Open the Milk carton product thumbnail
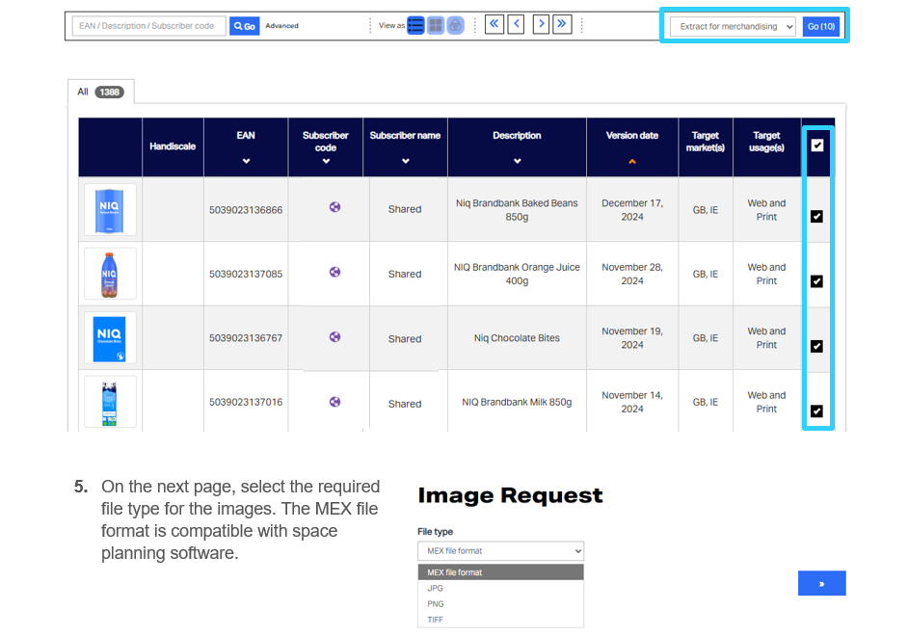Viewport: 908px width, 636px height. [x=110, y=402]
